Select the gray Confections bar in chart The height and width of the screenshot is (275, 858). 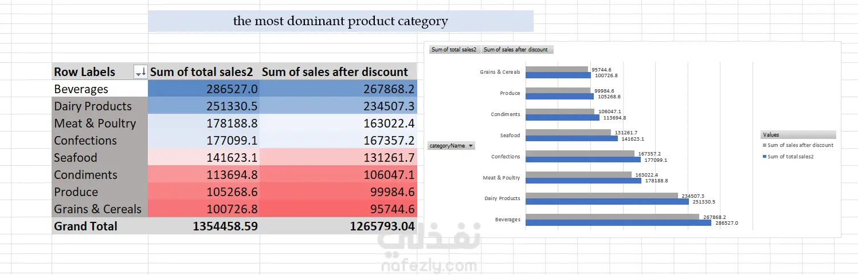579,153
